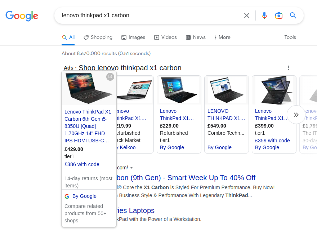Switch to the Images tab
The width and height of the screenshot is (317, 231).
(133, 37)
